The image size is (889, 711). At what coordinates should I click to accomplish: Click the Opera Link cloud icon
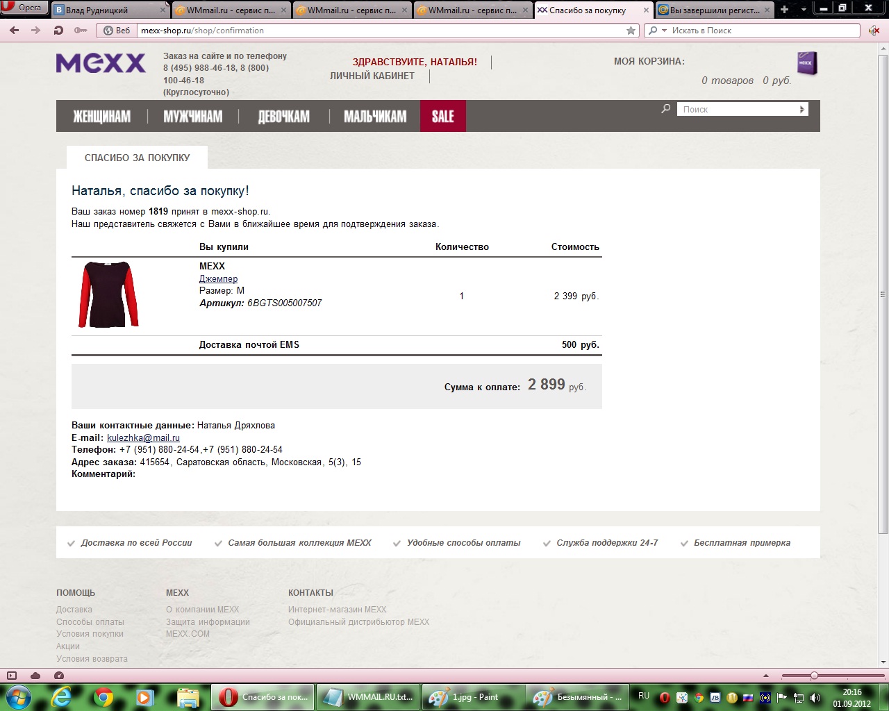(x=35, y=676)
